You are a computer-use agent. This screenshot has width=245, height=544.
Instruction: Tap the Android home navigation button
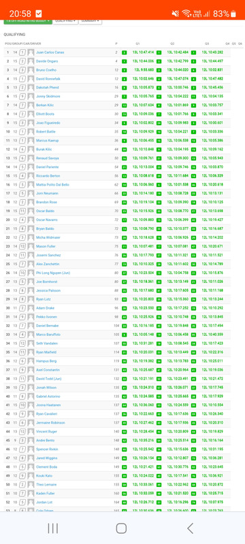(121, 528)
